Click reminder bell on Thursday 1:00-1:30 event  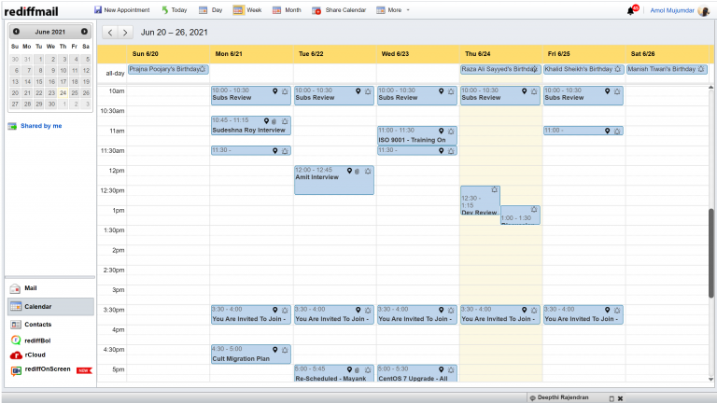[534, 209]
